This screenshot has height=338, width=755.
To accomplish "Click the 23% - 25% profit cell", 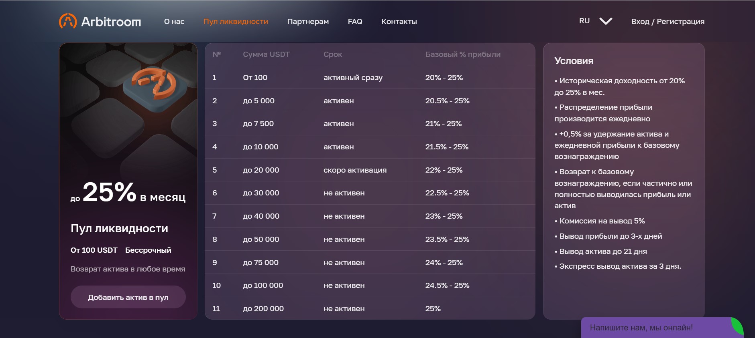I will [444, 216].
